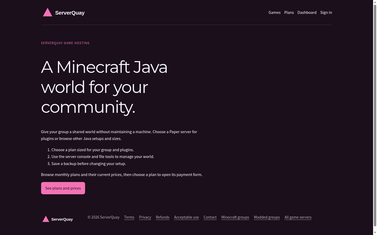This screenshot has height=235, width=377.
Task: Click the Browse monthly plans sentence
Action: pyautogui.click(x=122, y=175)
